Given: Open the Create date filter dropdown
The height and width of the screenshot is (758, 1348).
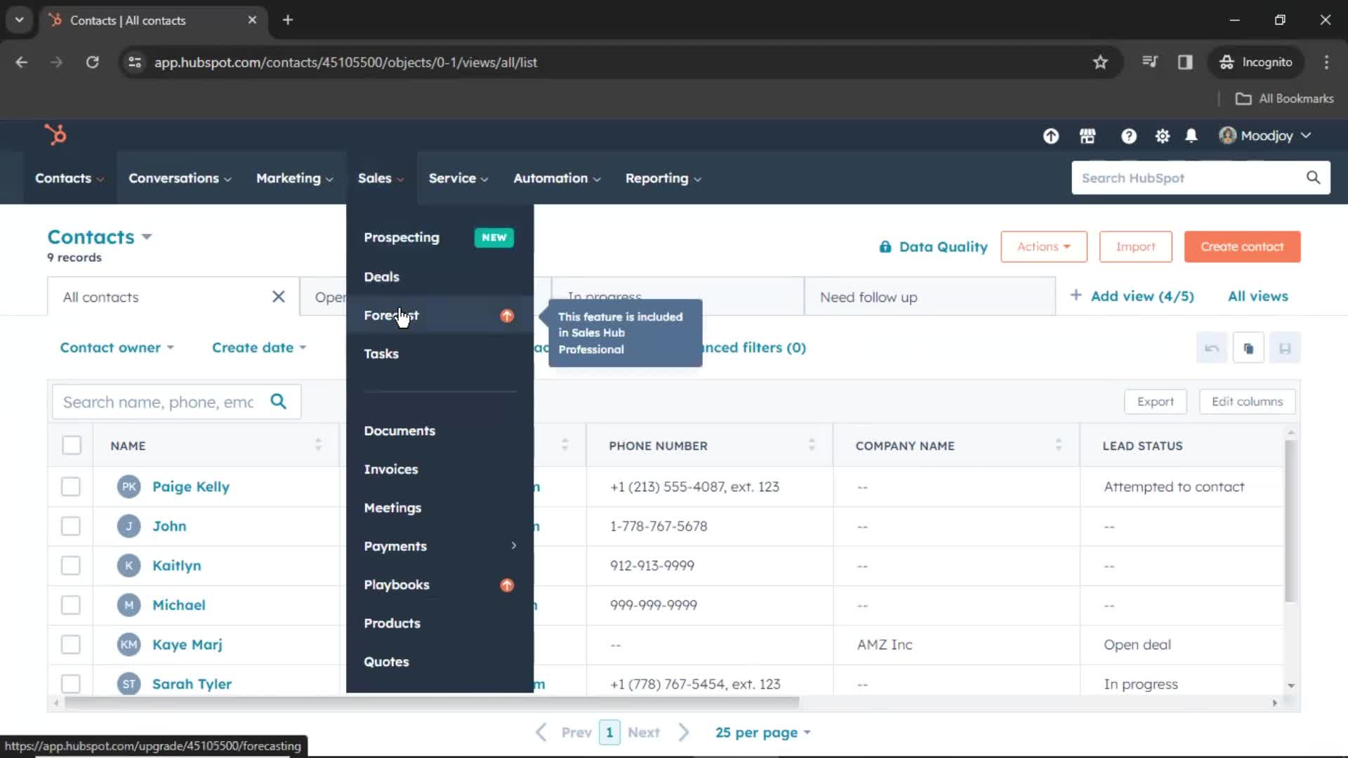Looking at the screenshot, I should tap(259, 348).
